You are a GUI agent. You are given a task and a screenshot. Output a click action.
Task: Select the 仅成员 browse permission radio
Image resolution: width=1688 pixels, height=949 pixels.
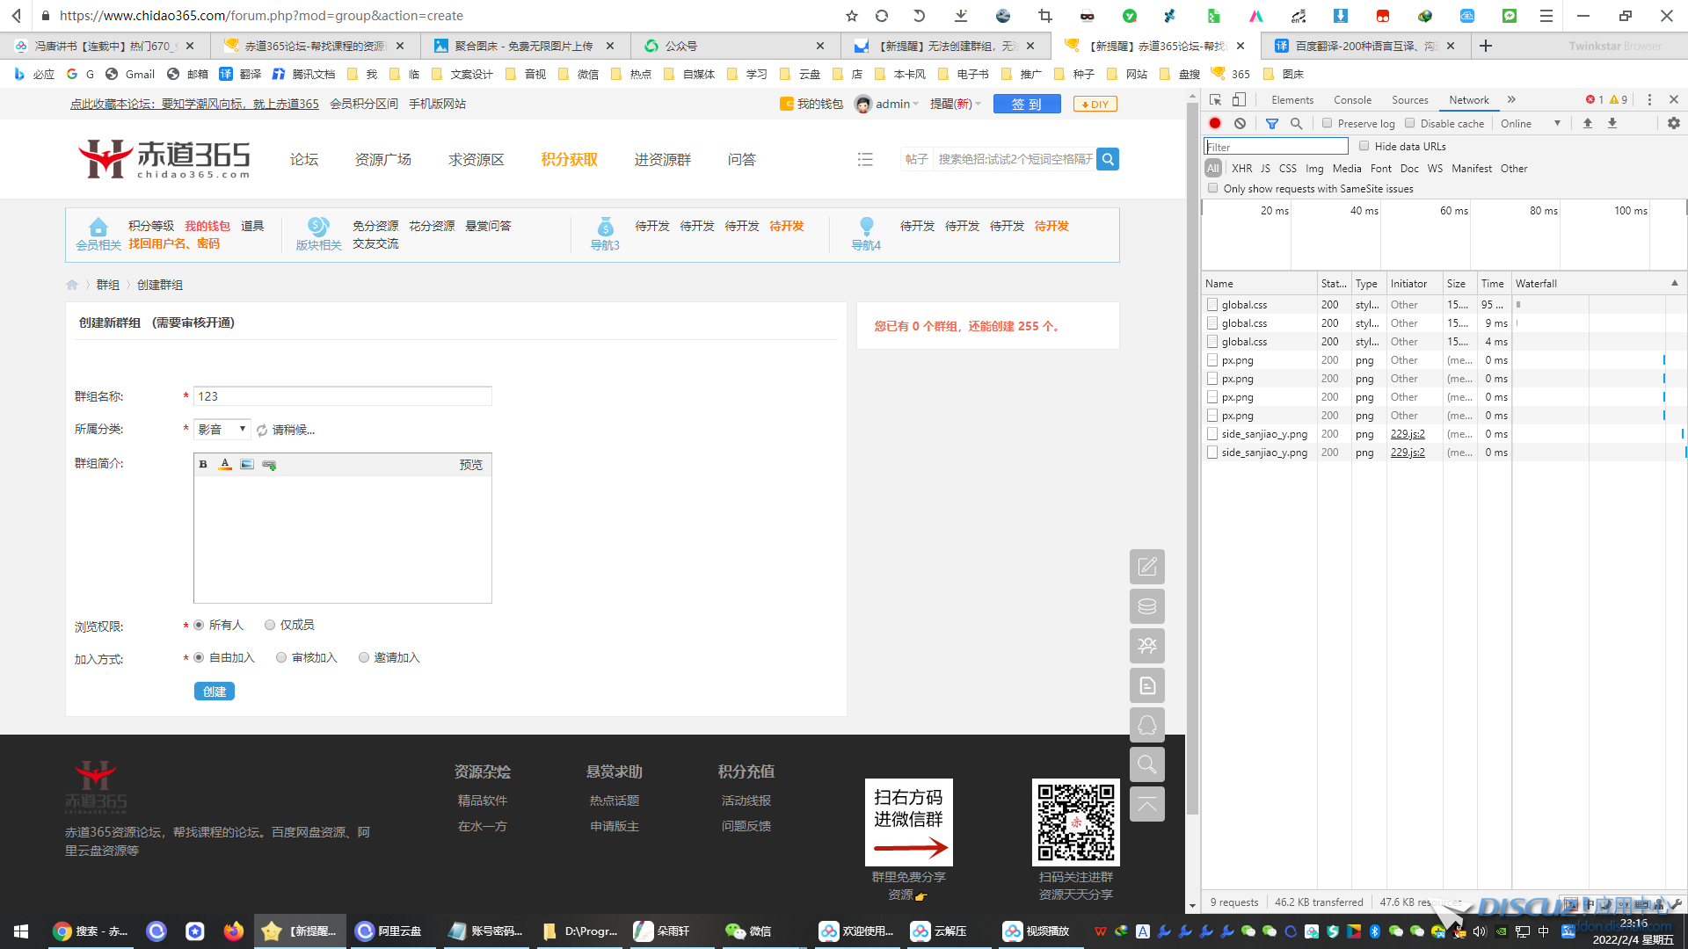[270, 625]
